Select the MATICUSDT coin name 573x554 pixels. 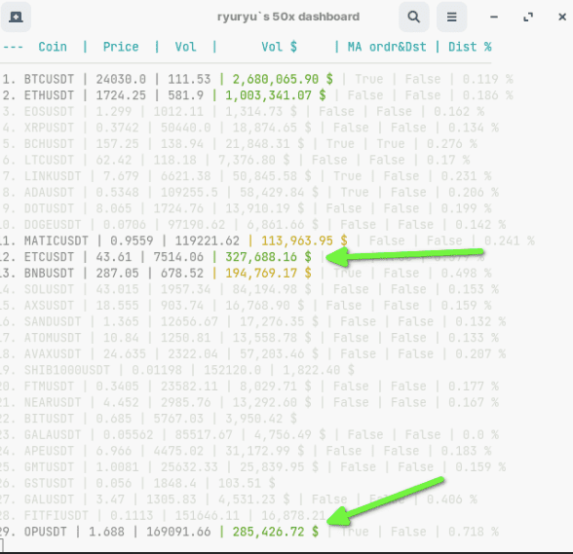click(x=57, y=240)
